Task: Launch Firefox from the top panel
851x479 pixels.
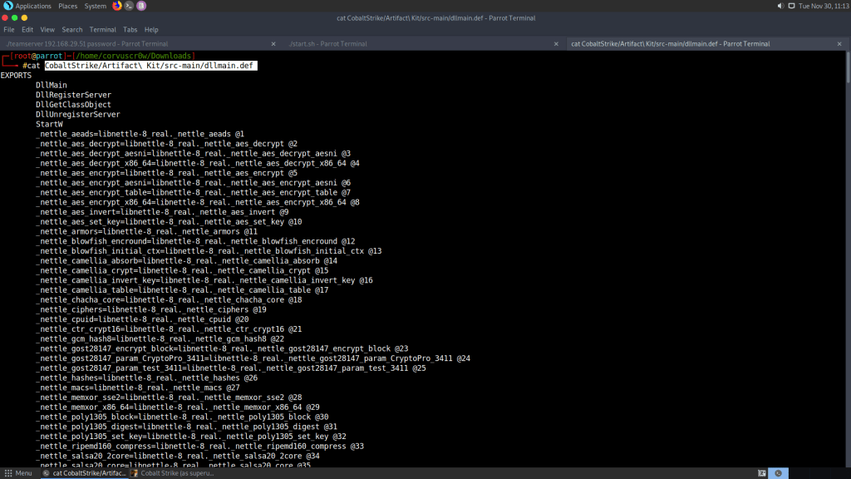Action: tap(117, 6)
